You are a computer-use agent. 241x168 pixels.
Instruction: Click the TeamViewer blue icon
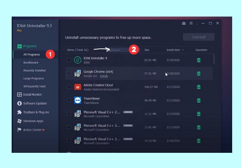[x=78, y=100]
